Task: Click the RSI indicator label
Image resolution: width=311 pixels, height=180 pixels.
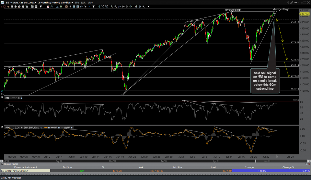Action: (7, 98)
